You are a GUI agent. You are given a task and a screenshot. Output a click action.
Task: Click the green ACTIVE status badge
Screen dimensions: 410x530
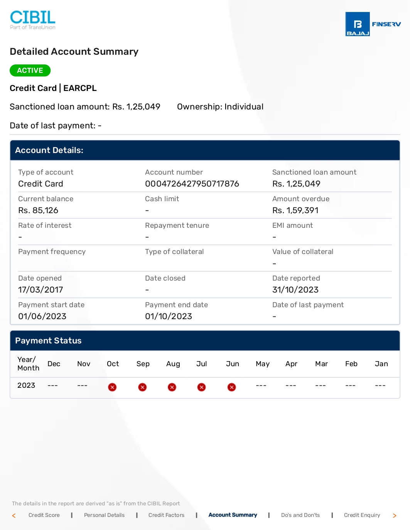30,71
